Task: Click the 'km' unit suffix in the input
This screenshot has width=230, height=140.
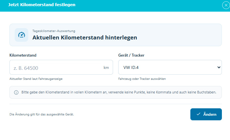Action: 106,68
